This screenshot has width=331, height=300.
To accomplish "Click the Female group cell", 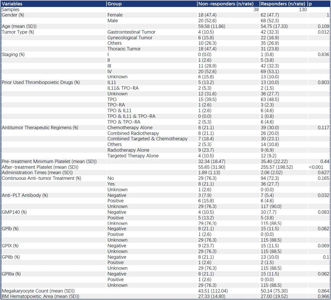I will click(x=115, y=15).
